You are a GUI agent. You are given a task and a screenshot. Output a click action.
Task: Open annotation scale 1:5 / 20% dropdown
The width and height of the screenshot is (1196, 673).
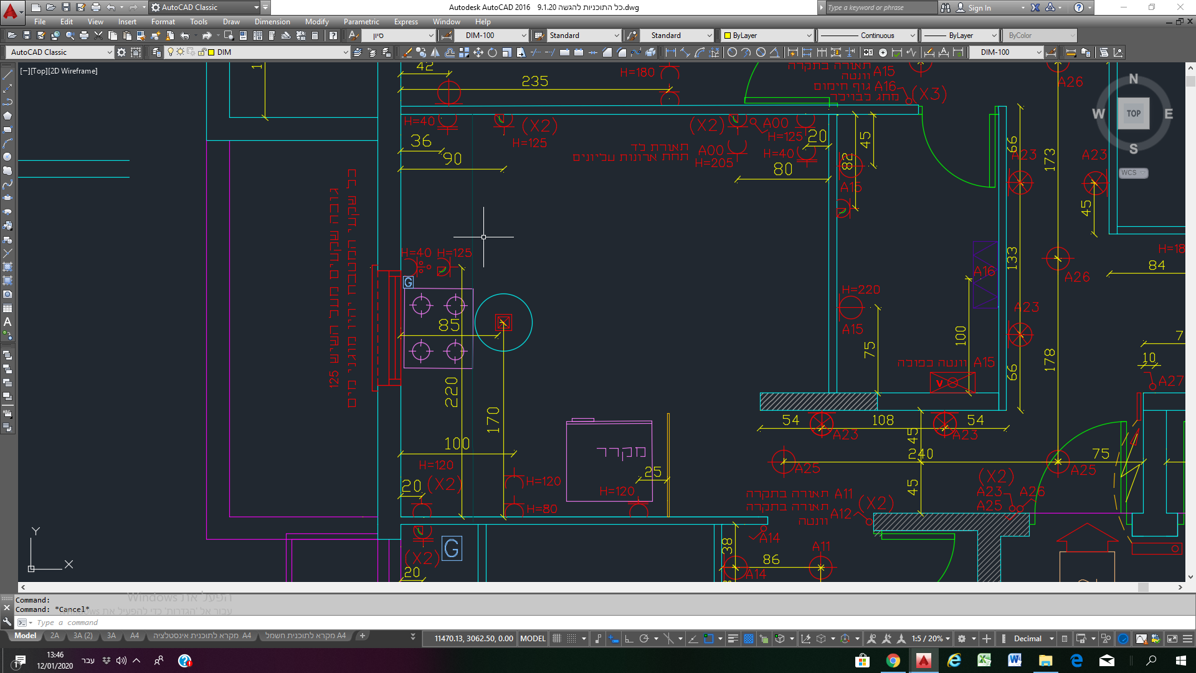[931, 638]
